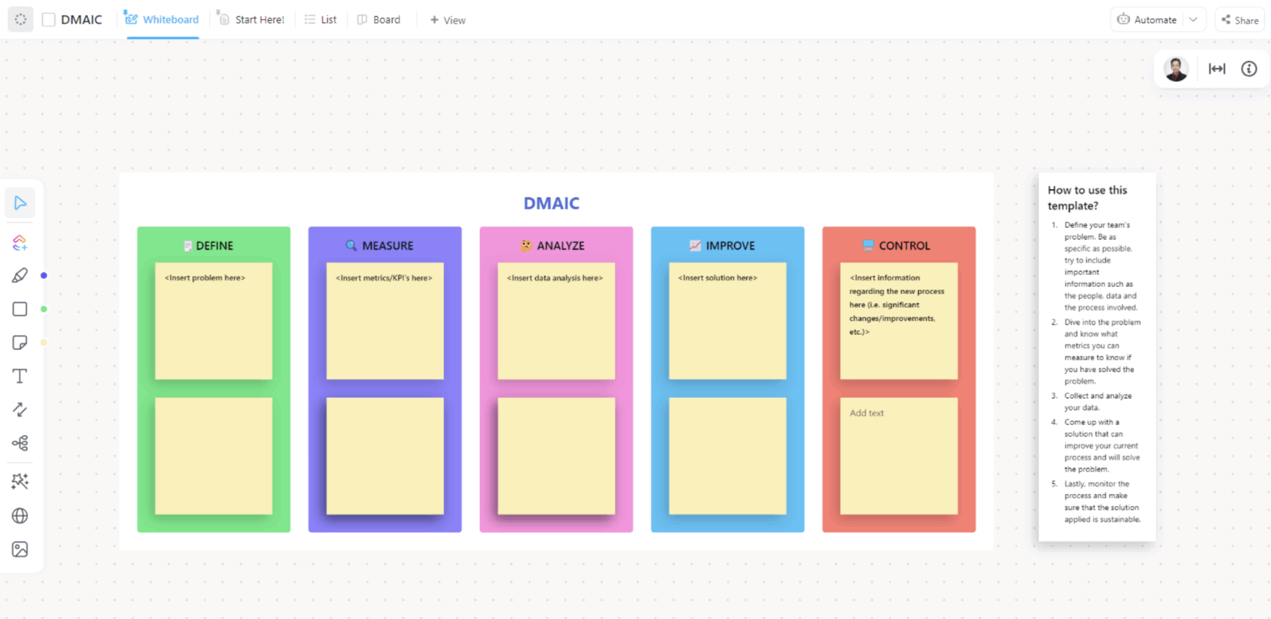The width and height of the screenshot is (1271, 619).
Task: Toggle the fit-to-screen view control
Action: pos(1217,68)
